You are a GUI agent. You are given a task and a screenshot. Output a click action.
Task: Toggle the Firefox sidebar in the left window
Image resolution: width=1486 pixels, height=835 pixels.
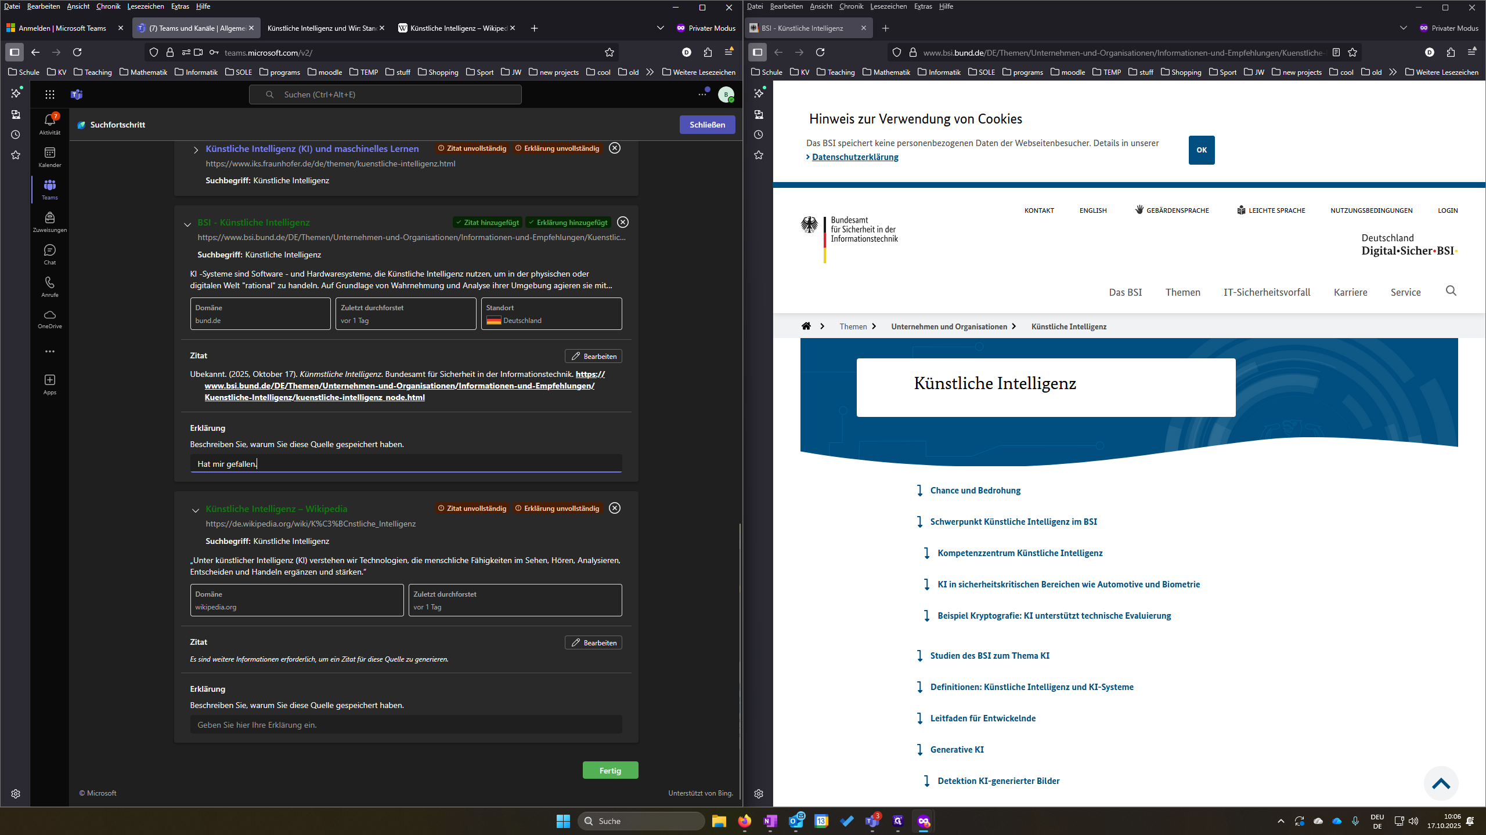pyautogui.click(x=15, y=52)
